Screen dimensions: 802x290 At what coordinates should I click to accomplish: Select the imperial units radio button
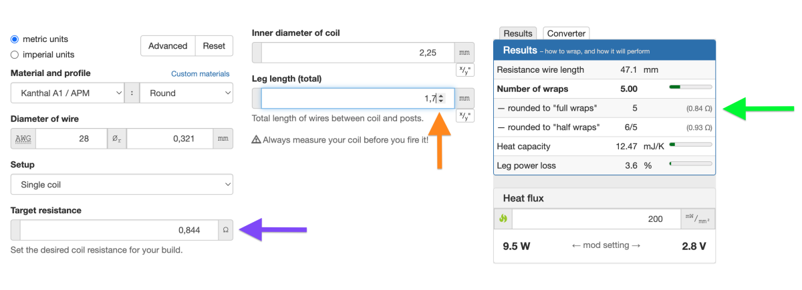pyautogui.click(x=15, y=55)
